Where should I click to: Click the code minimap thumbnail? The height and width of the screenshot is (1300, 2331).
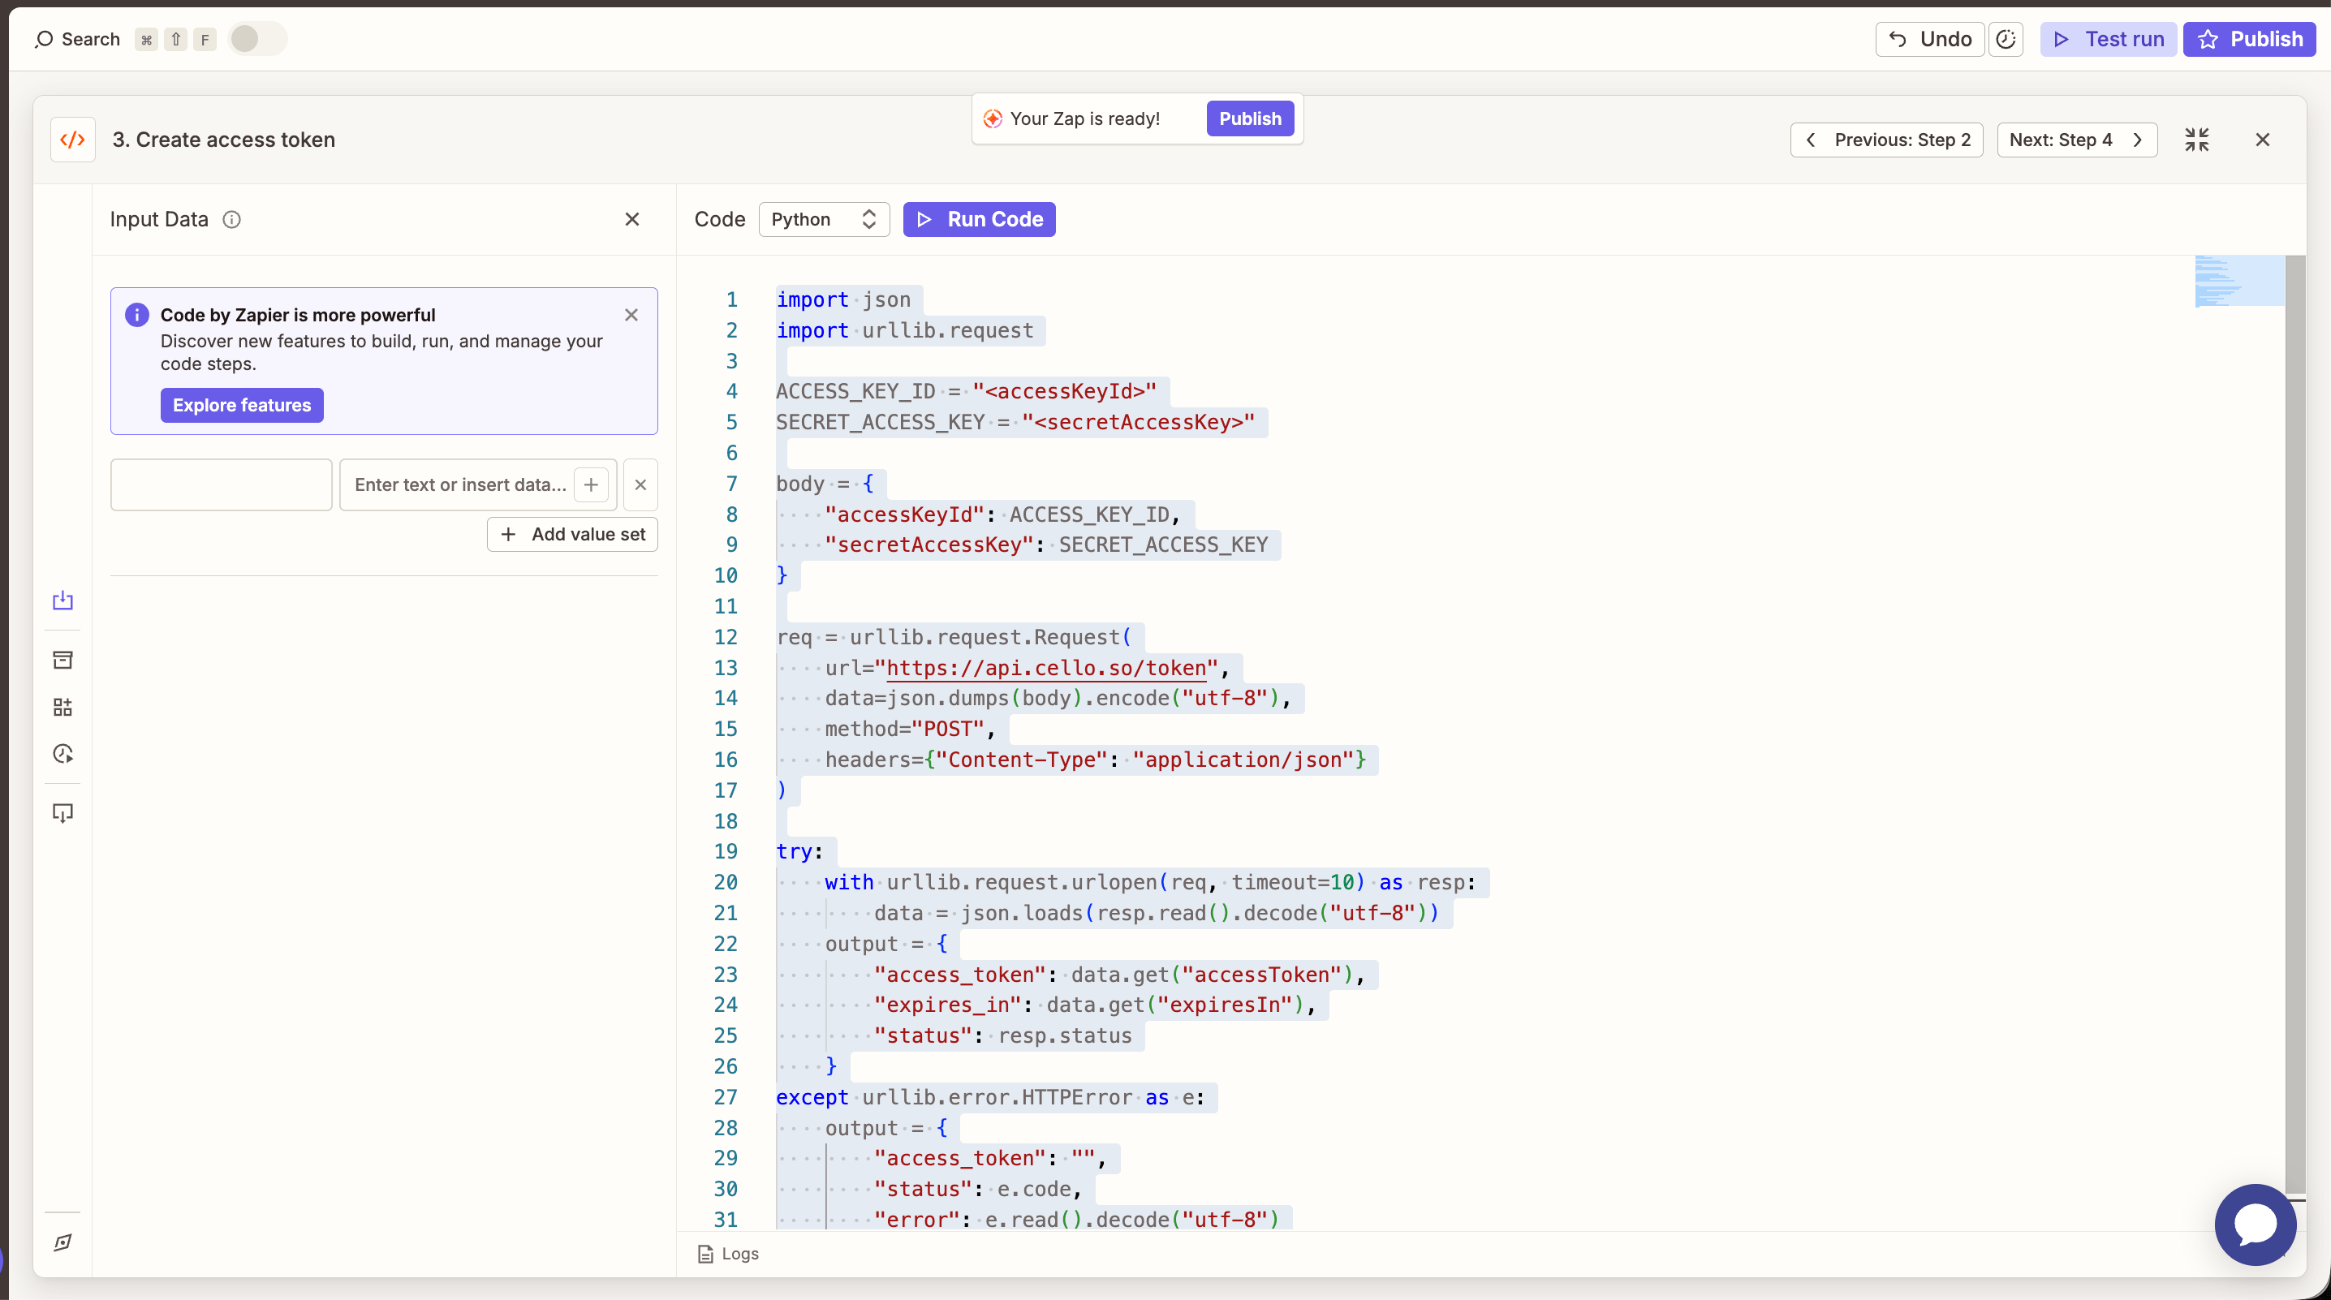(2238, 282)
